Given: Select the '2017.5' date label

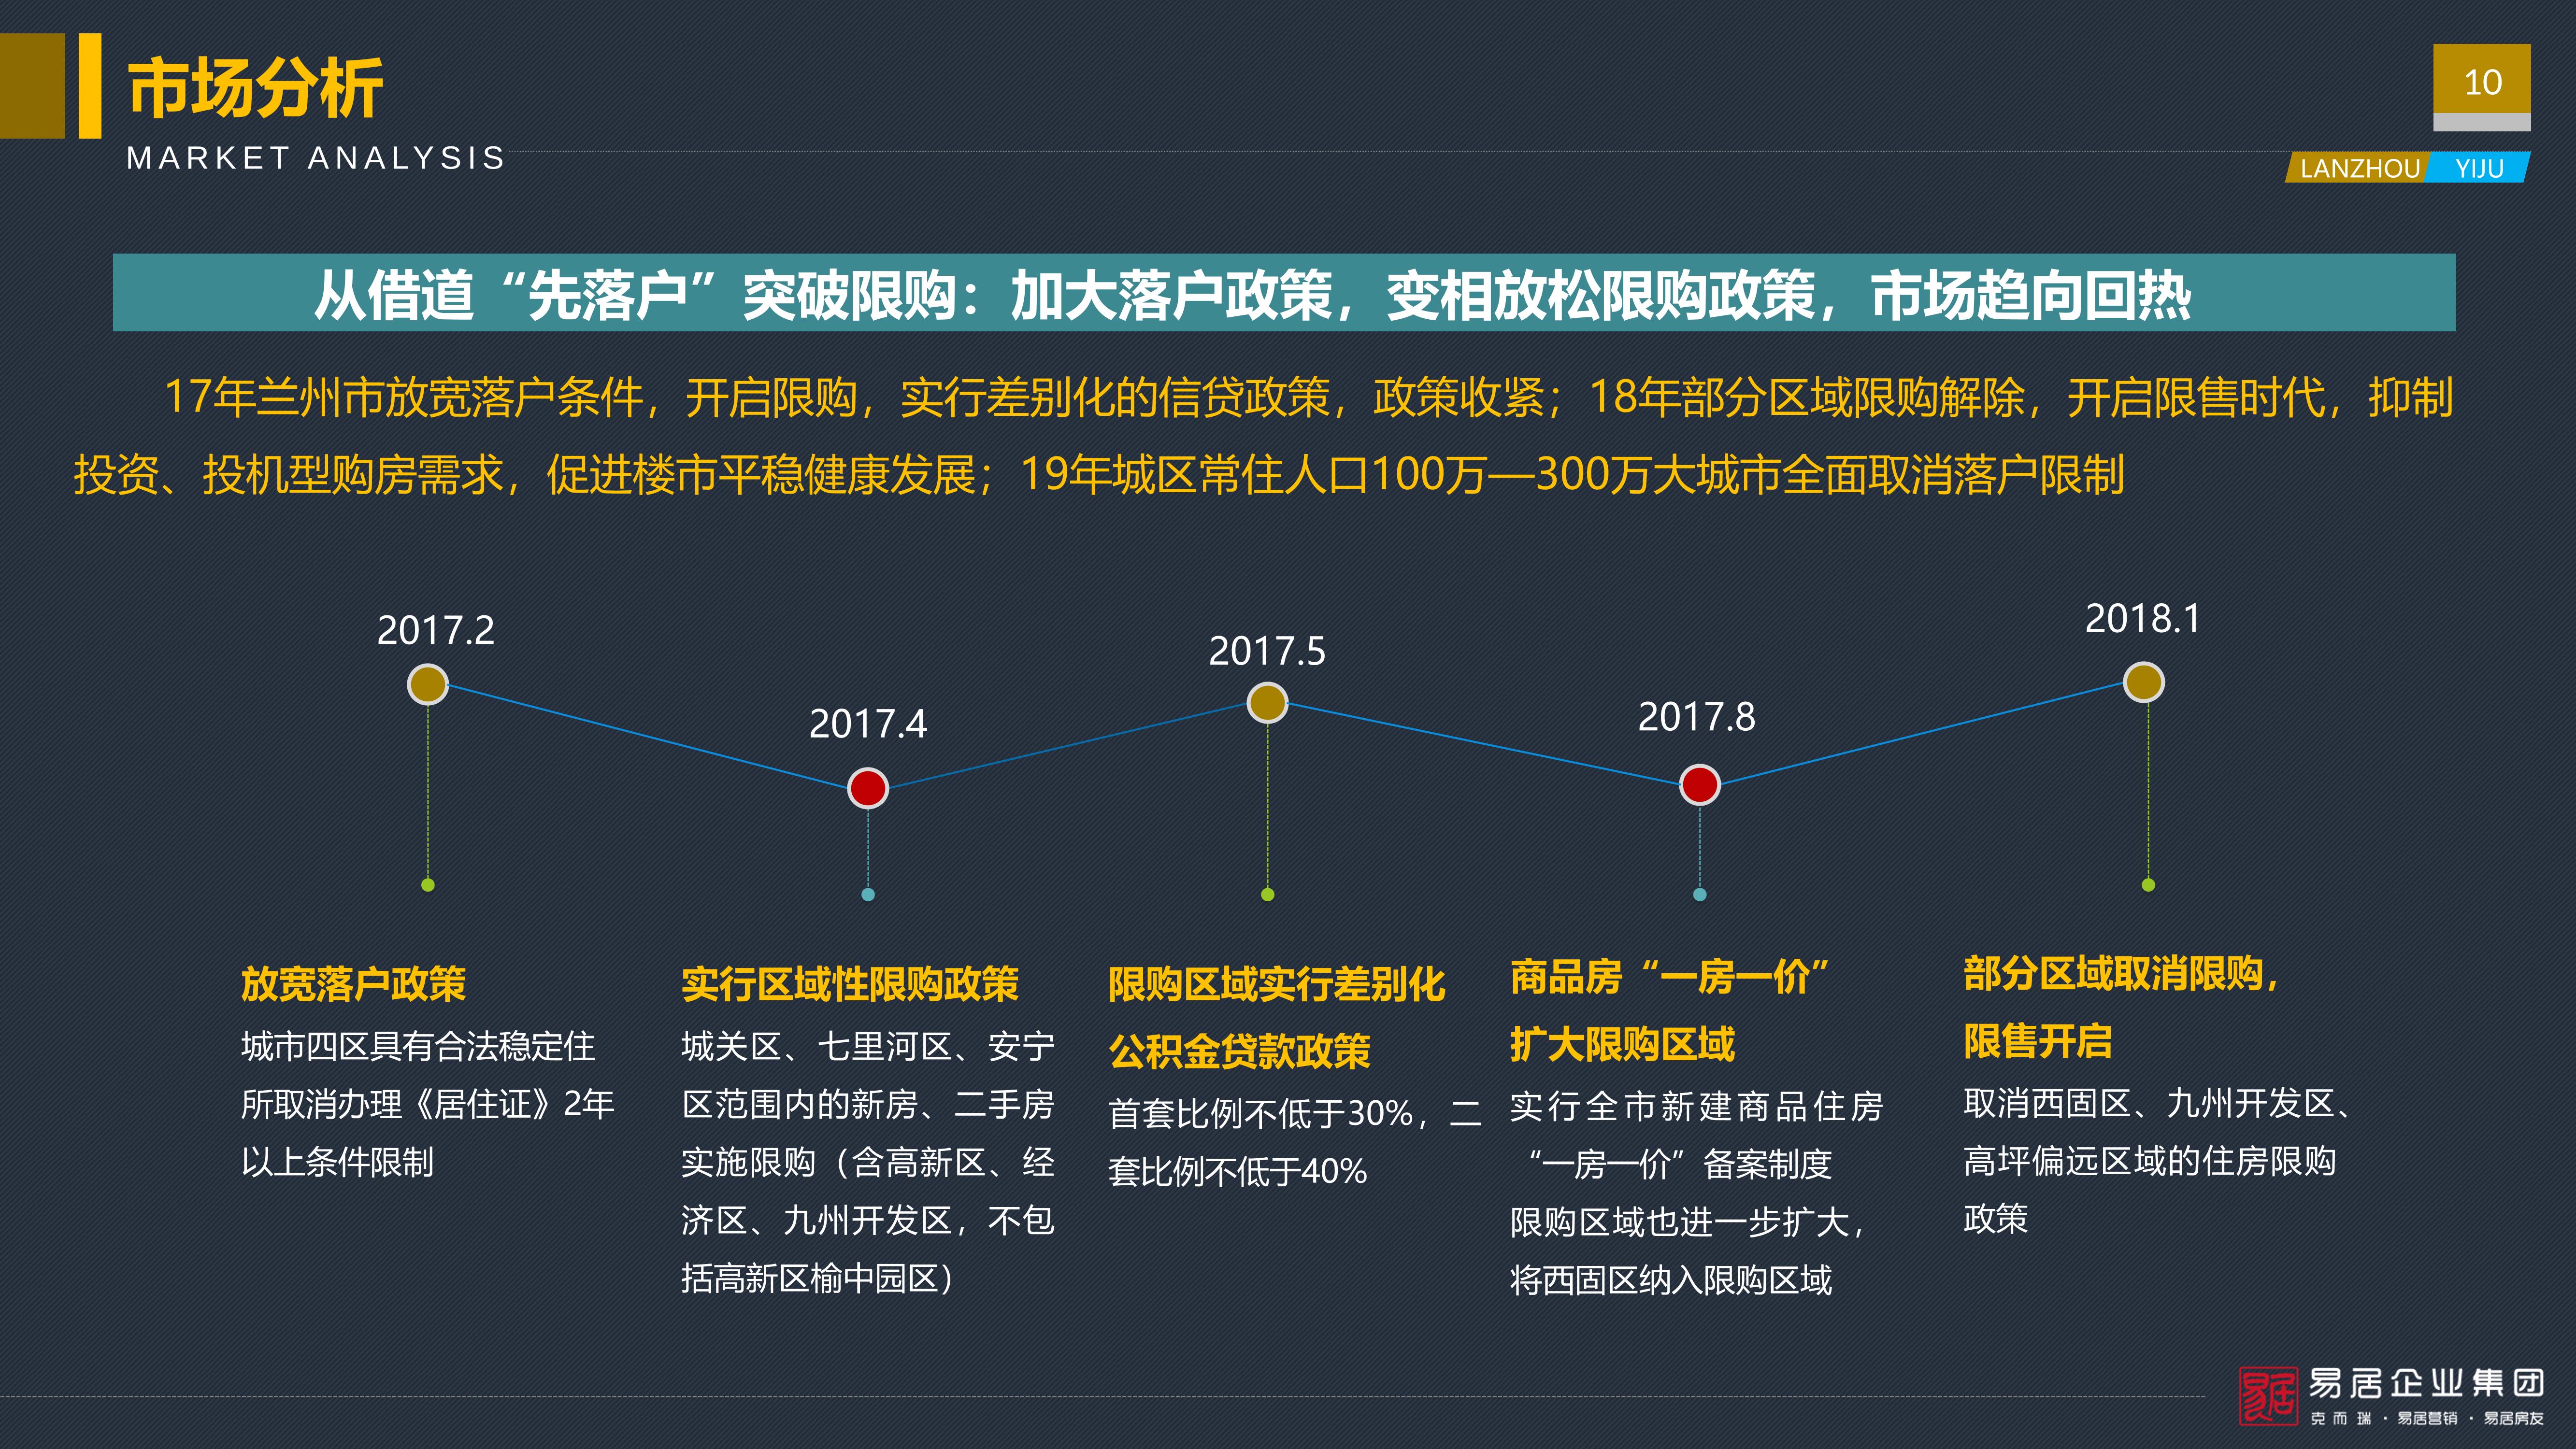Looking at the screenshot, I should [1267, 652].
